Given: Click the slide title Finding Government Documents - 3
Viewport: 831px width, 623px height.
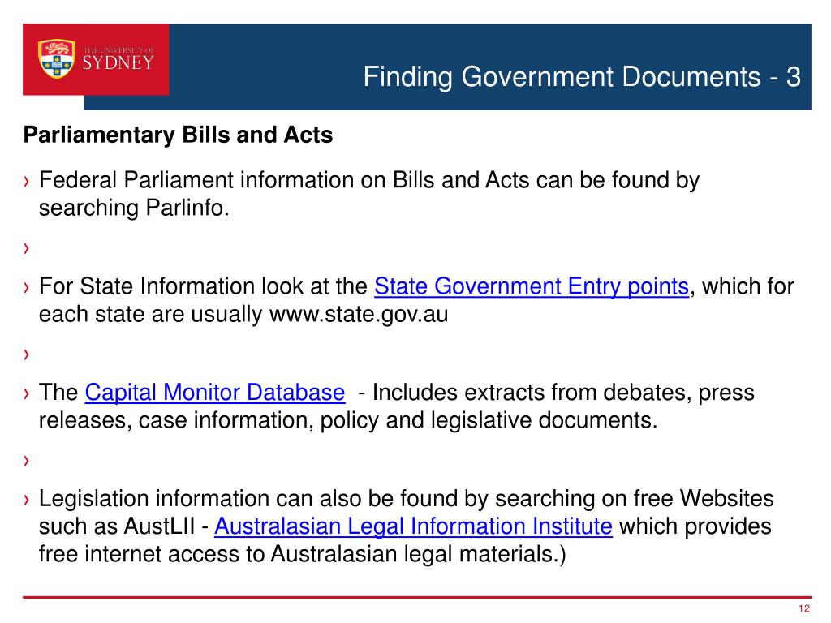Looking at the screenshot, I should click(x=582, y=77).
